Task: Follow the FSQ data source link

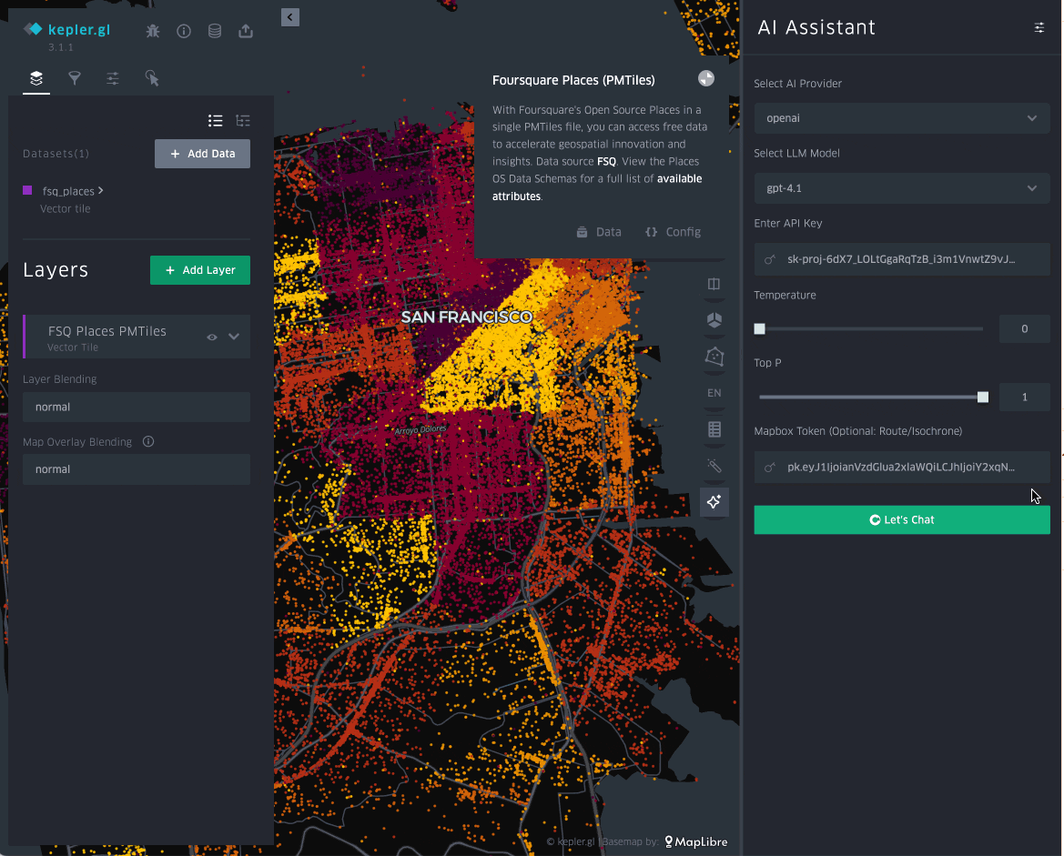Action: pyautogui.click(x=607, y=161)
